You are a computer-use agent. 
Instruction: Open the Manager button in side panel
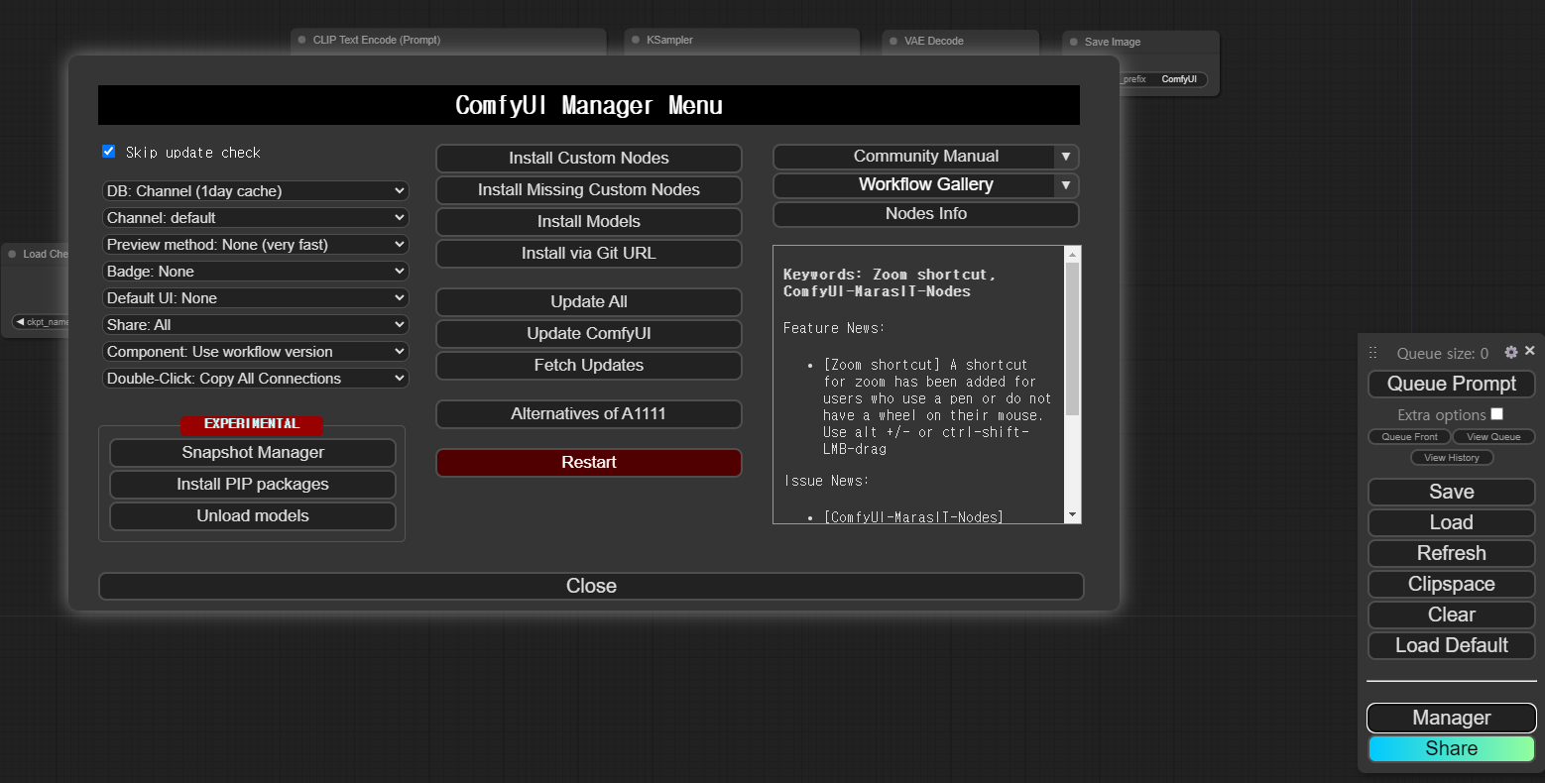point(1452,718)
